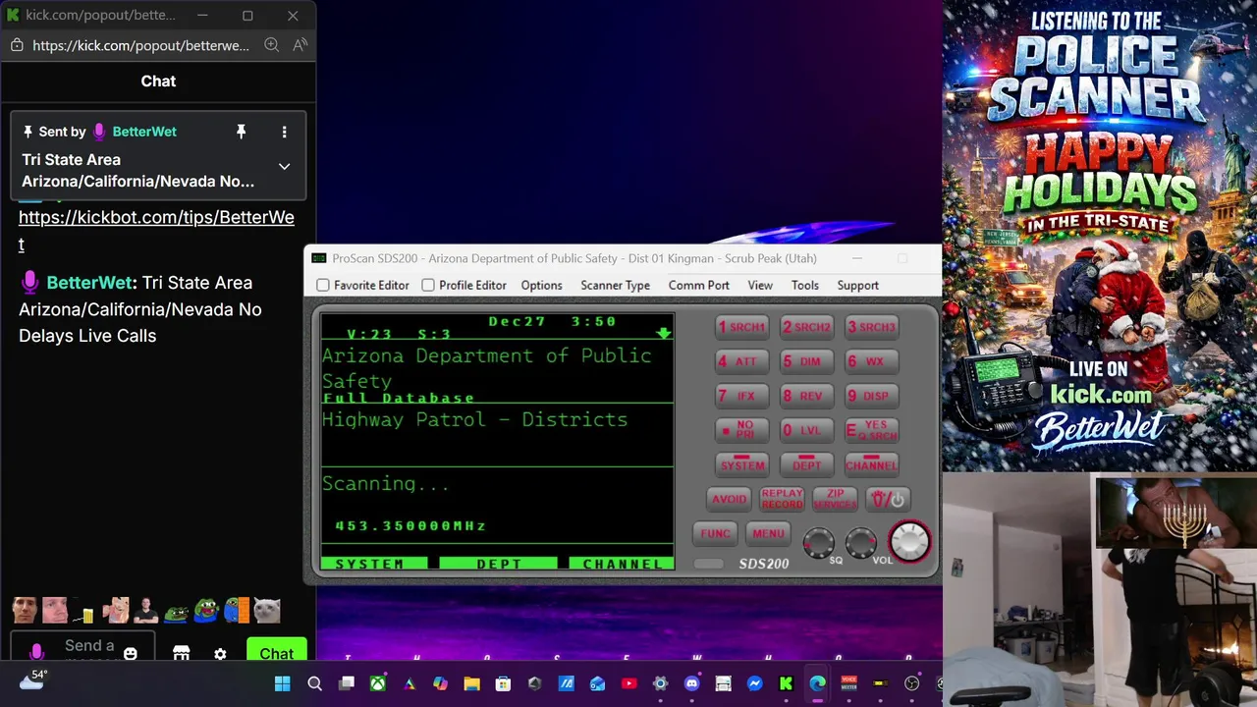The image size is (1257, 707).
Task: Open OBS Studio from taskbar
Action: pos(911,683)
